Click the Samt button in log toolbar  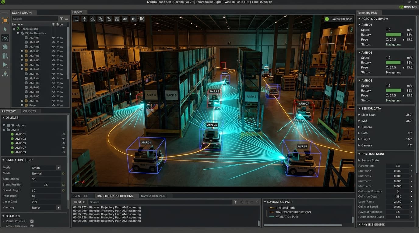(78, 202)
